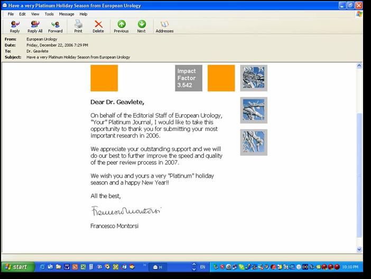
Task: Click the EN language indicator
Action: 202,267
